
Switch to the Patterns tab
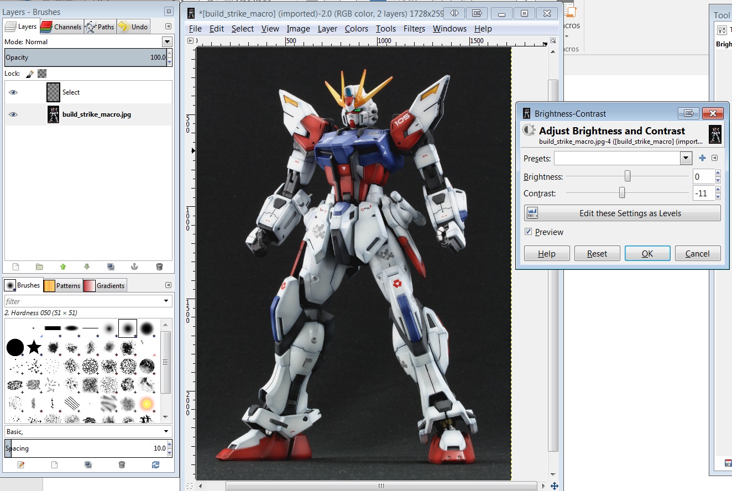62,285
